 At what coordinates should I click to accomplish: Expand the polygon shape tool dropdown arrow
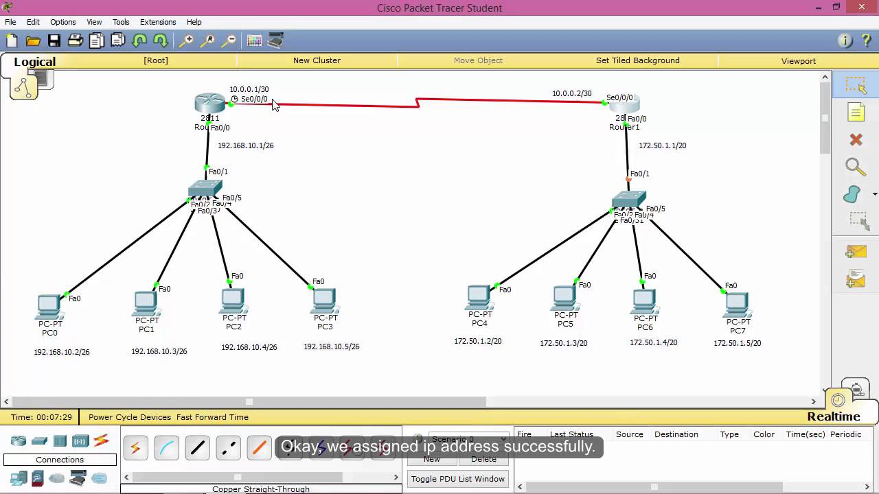click(x=874, y=194)
